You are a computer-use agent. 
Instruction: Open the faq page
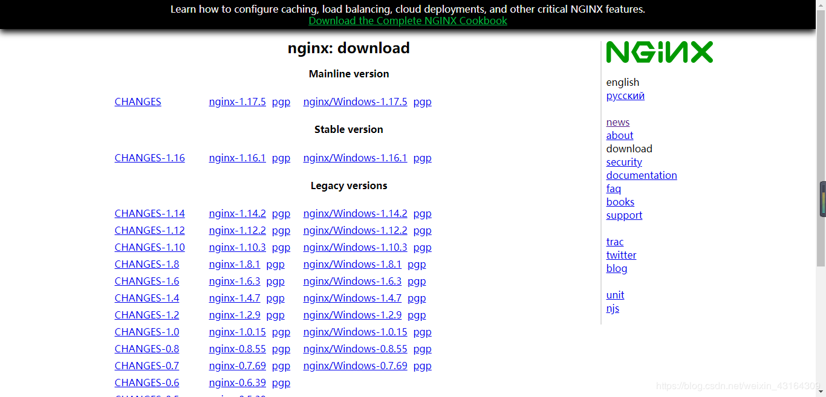614,189
